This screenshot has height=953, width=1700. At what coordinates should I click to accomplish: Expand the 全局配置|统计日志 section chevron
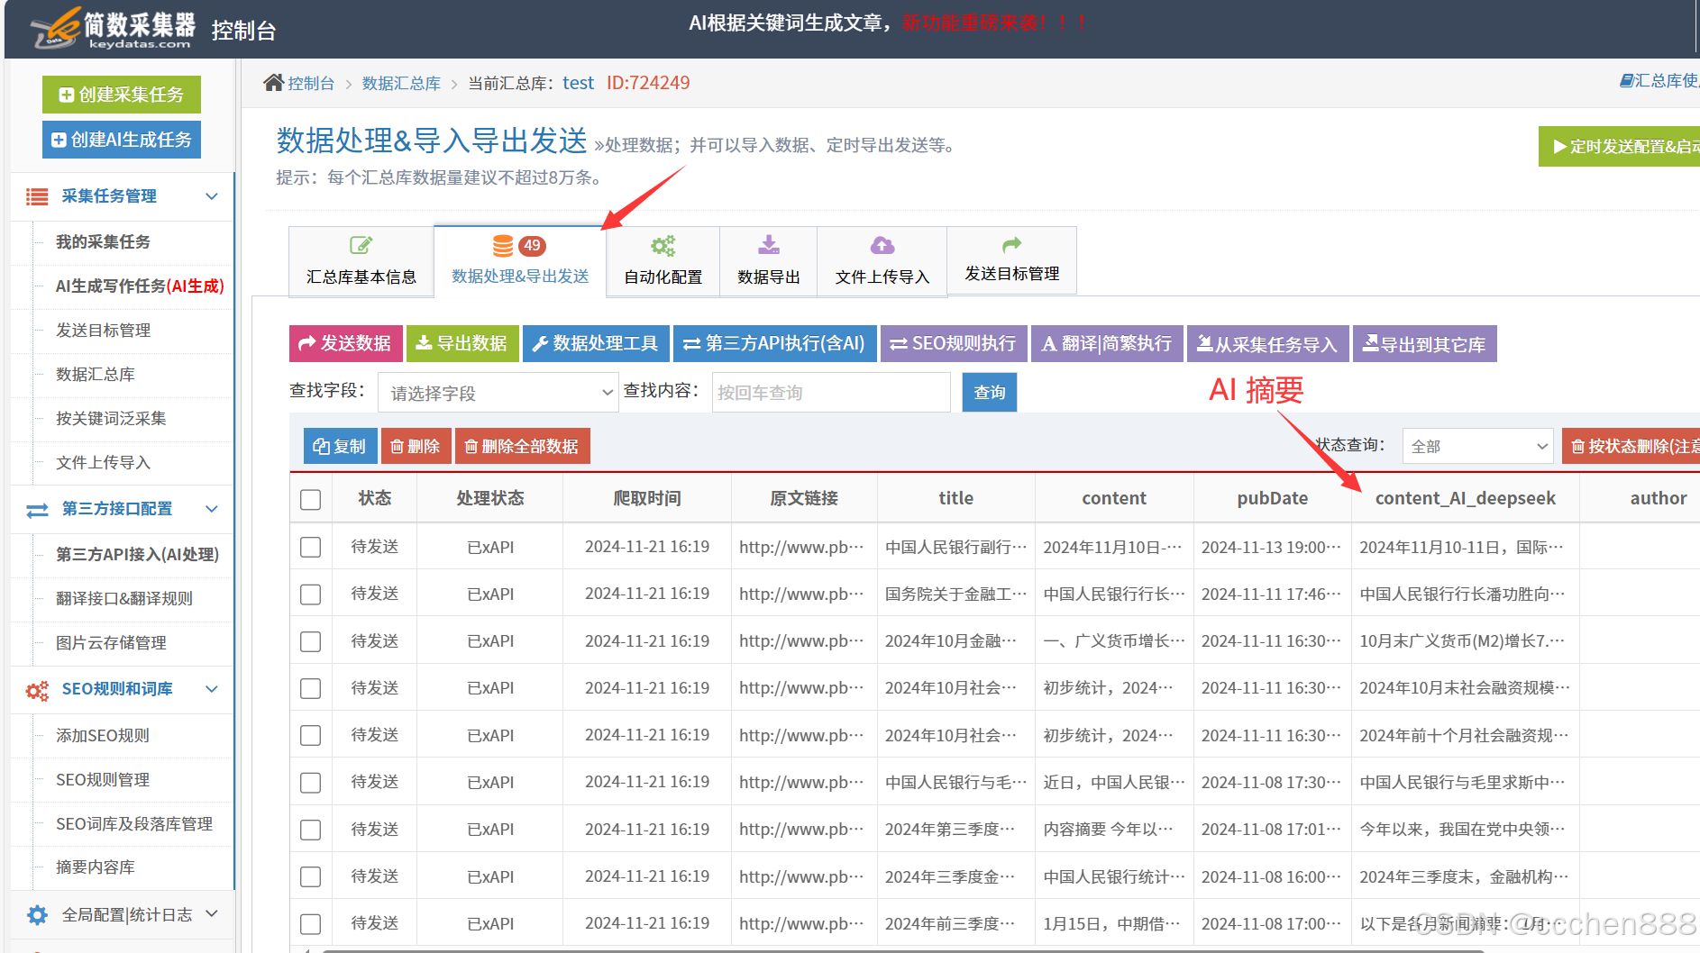pyautogui.click(x=212, y=913)
